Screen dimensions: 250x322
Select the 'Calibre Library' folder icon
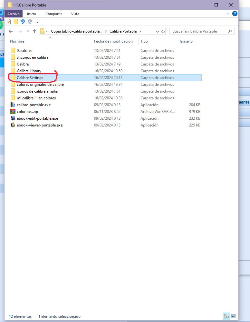click(x=13, y=71)
